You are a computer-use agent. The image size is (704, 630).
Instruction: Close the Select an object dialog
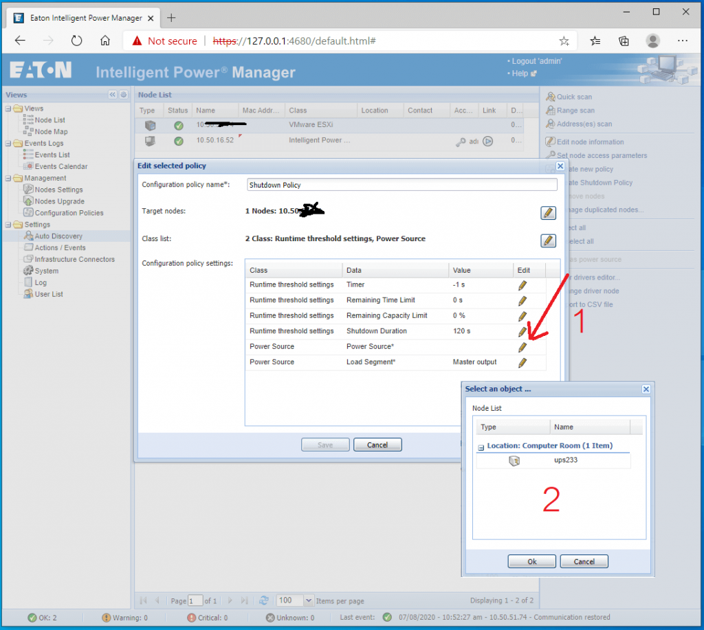(x=646, y=389)
